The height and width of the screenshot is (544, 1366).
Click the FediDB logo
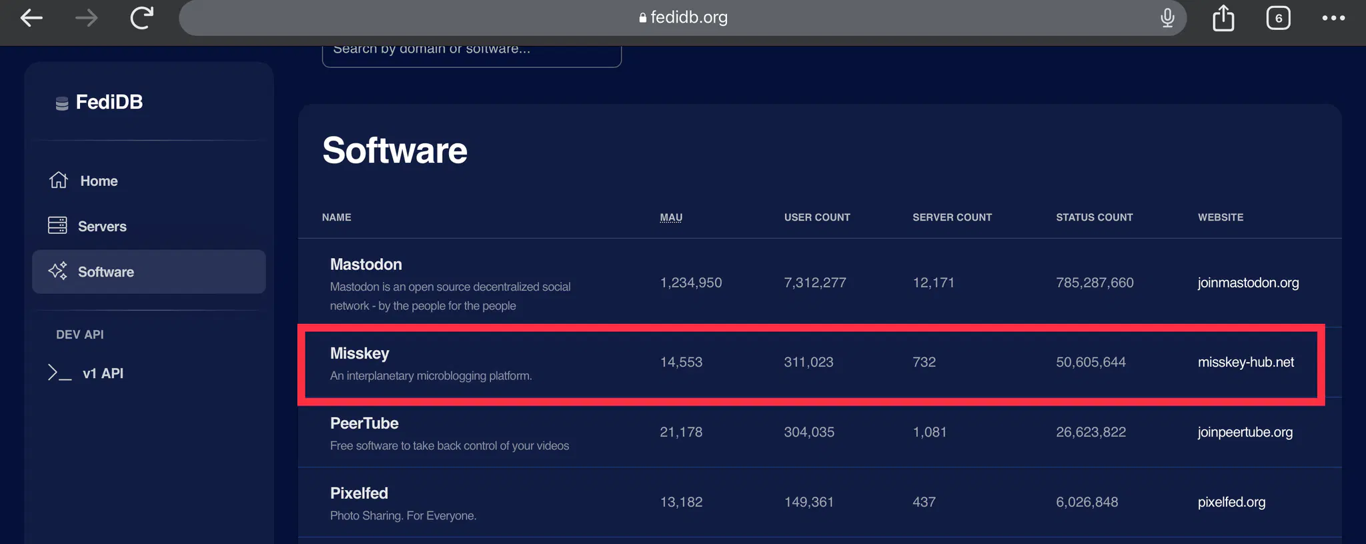coord(99,102)
